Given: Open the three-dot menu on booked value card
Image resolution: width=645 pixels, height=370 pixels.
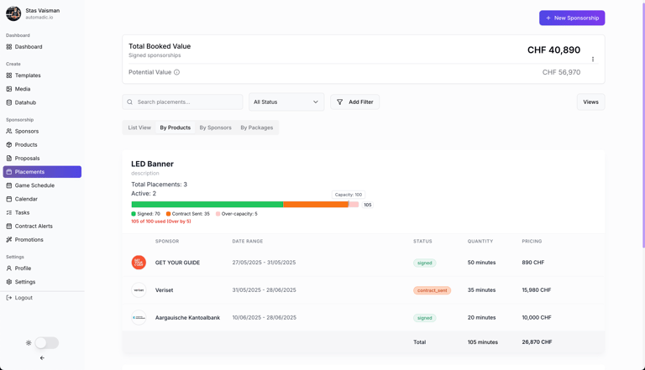Looking at the screenshot, I should pos(593,60).
